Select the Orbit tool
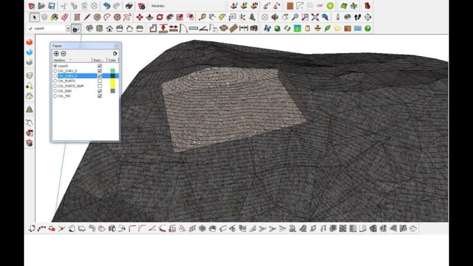Image resolution: width=473 pixels, height=266 pixels. (275, 17)
